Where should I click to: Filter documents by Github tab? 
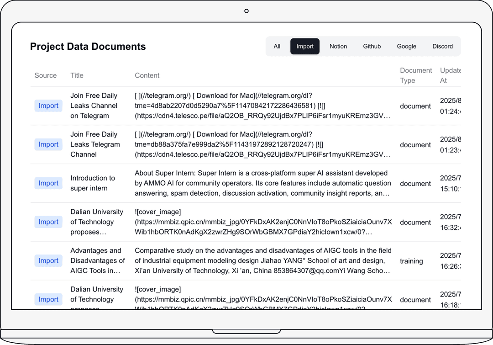372,46
